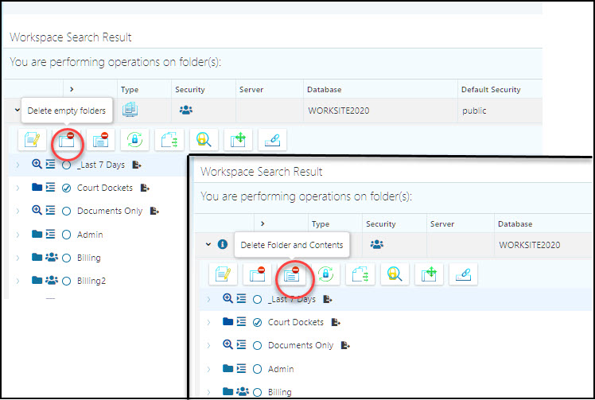Click WORKSITE2020 database cell in back window
The width and height of the screenshot is (595, 400).
[x=339, y=111]
